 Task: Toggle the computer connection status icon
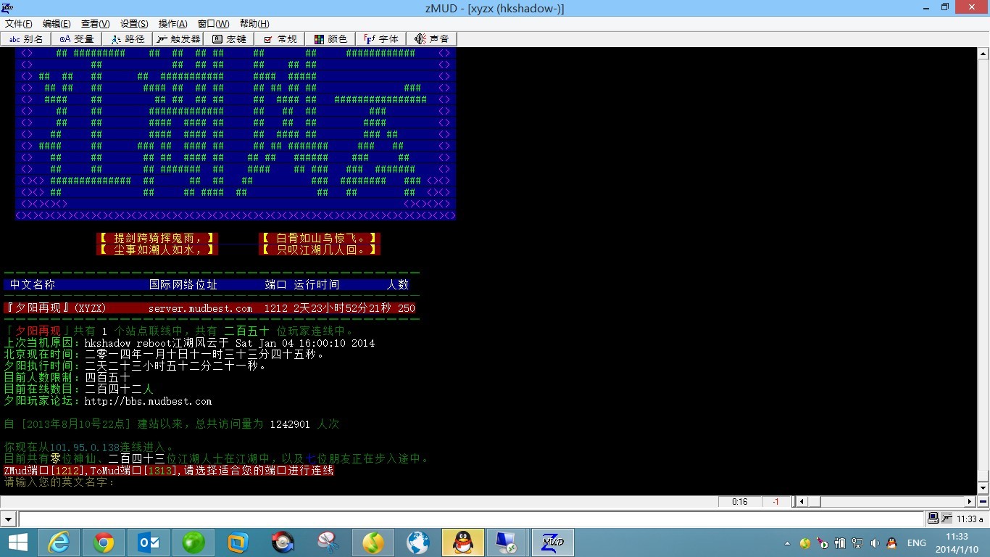(934, 519)
